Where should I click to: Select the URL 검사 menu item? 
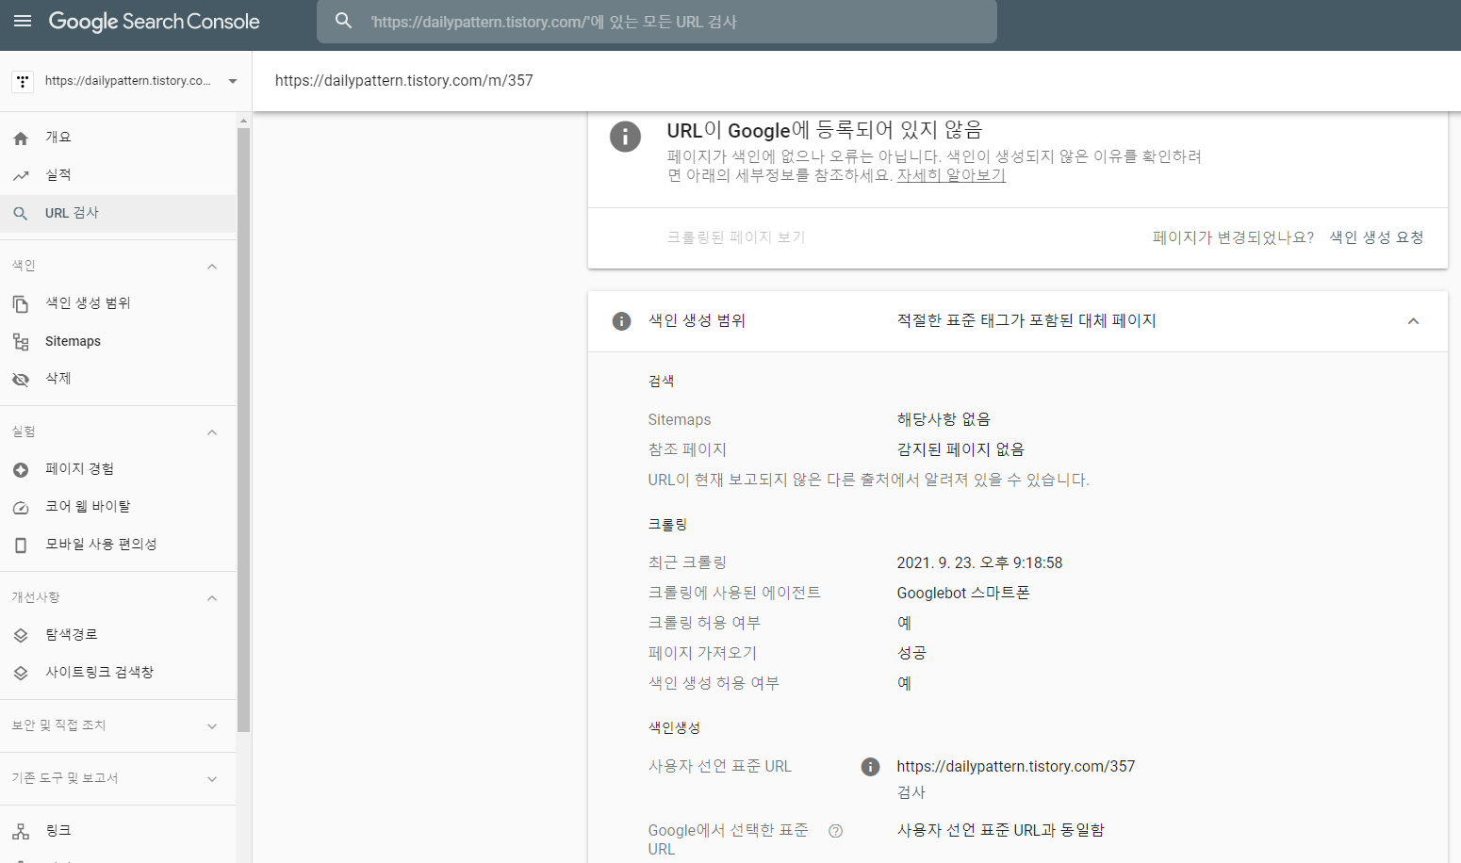pos(118,213)
